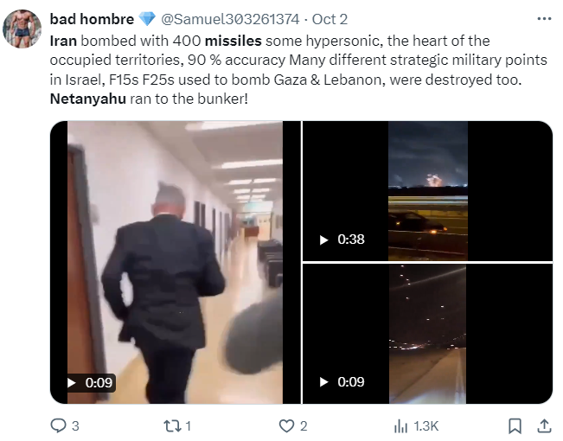563x441 pixels.
Task: Open the reply comment icon
Action: tap(58, 426)
